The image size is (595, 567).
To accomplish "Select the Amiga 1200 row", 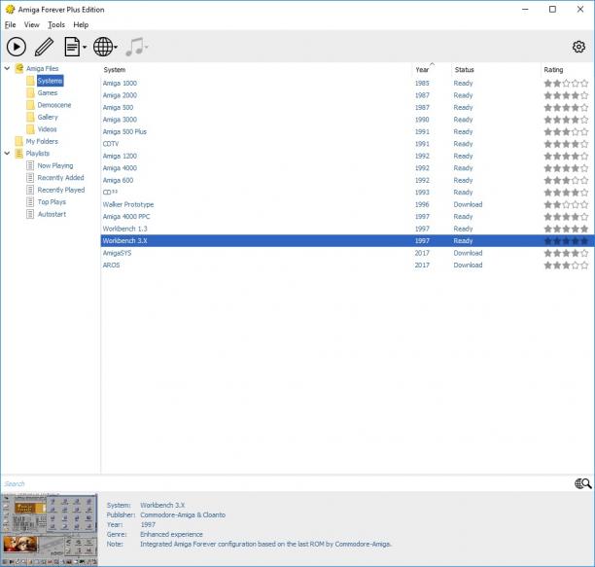I will 347,156.
